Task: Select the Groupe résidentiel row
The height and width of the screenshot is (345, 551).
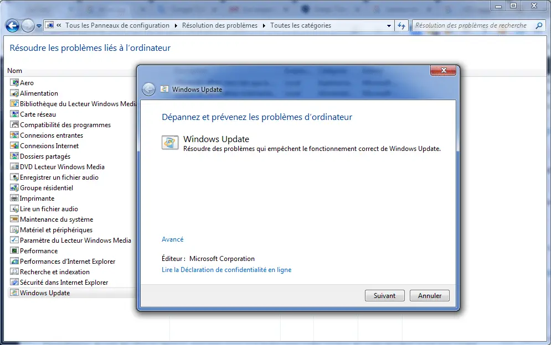Action: [x=47, y=188]
